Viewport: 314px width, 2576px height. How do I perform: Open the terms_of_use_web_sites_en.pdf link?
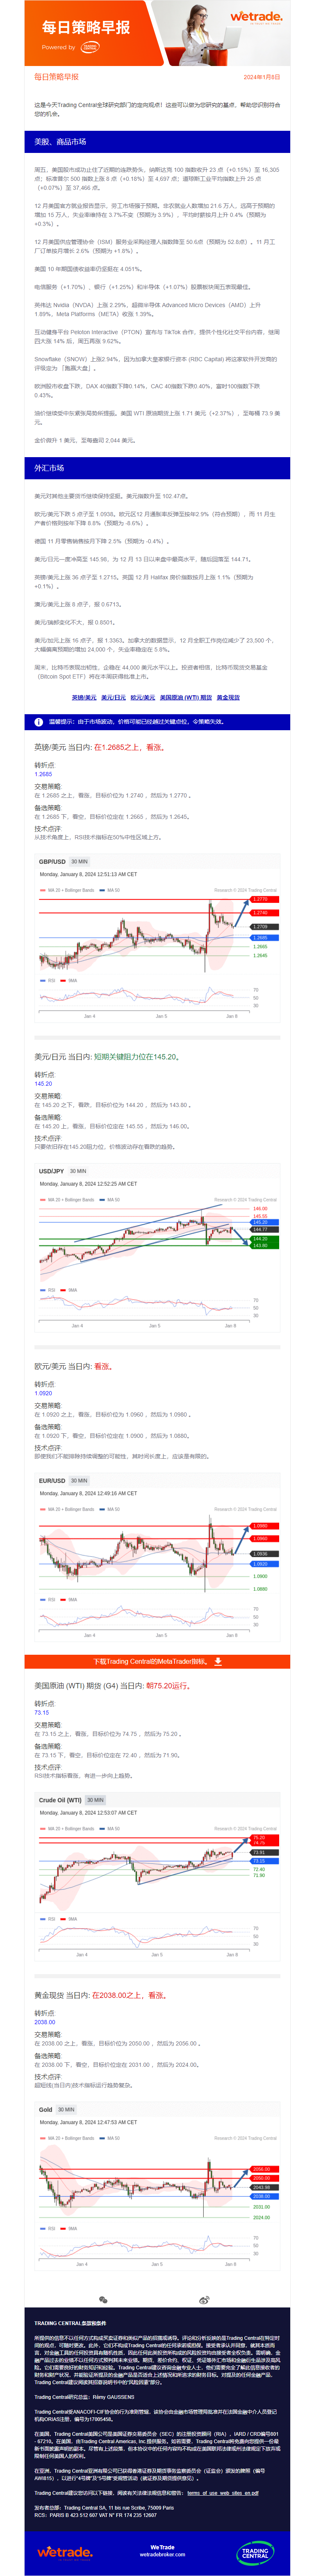point(222,2493)
